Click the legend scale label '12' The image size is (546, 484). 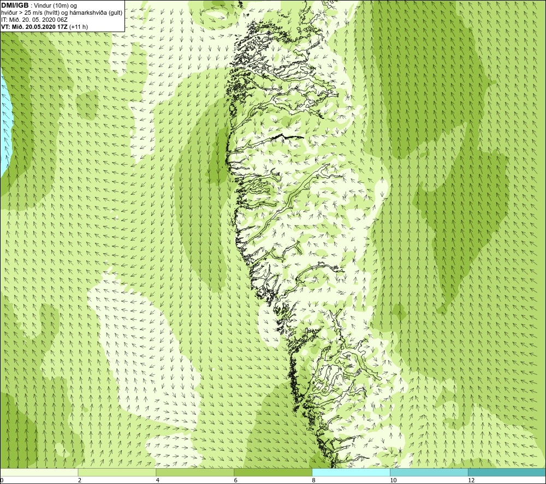click(x=471, y=481)
